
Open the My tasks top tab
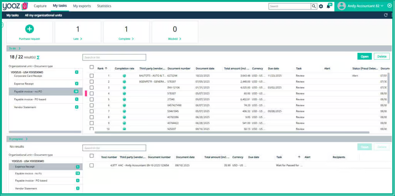60,5
